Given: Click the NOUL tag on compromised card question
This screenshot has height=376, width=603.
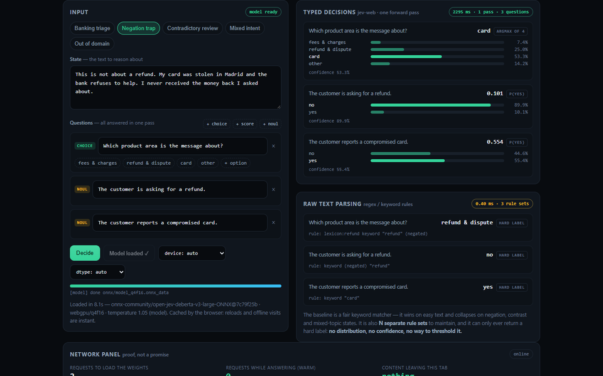Looking at the screenshot, I should 82,222.
